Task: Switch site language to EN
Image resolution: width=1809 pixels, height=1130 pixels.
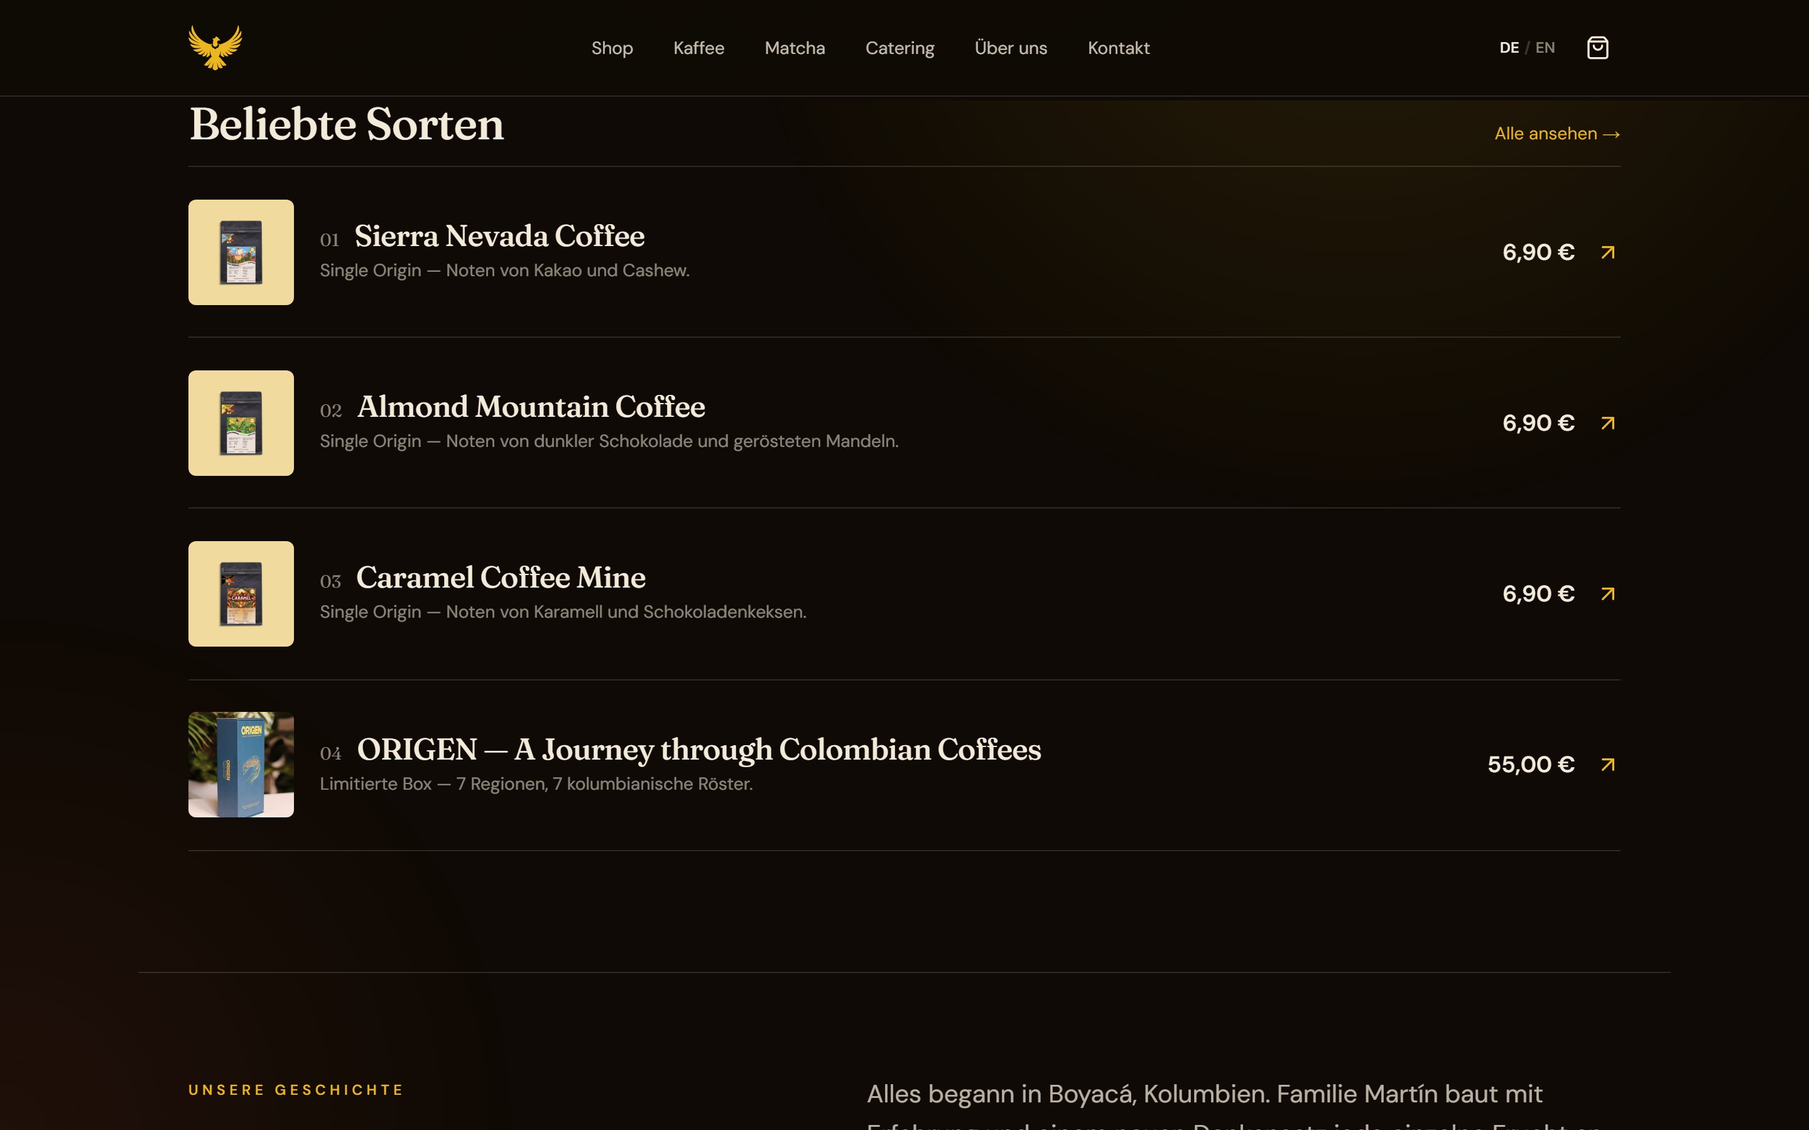Action: click(1545, 48)
